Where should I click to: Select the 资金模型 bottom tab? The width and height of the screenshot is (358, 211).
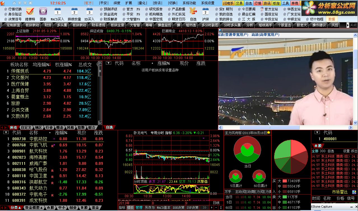click(x=34, y=208)
